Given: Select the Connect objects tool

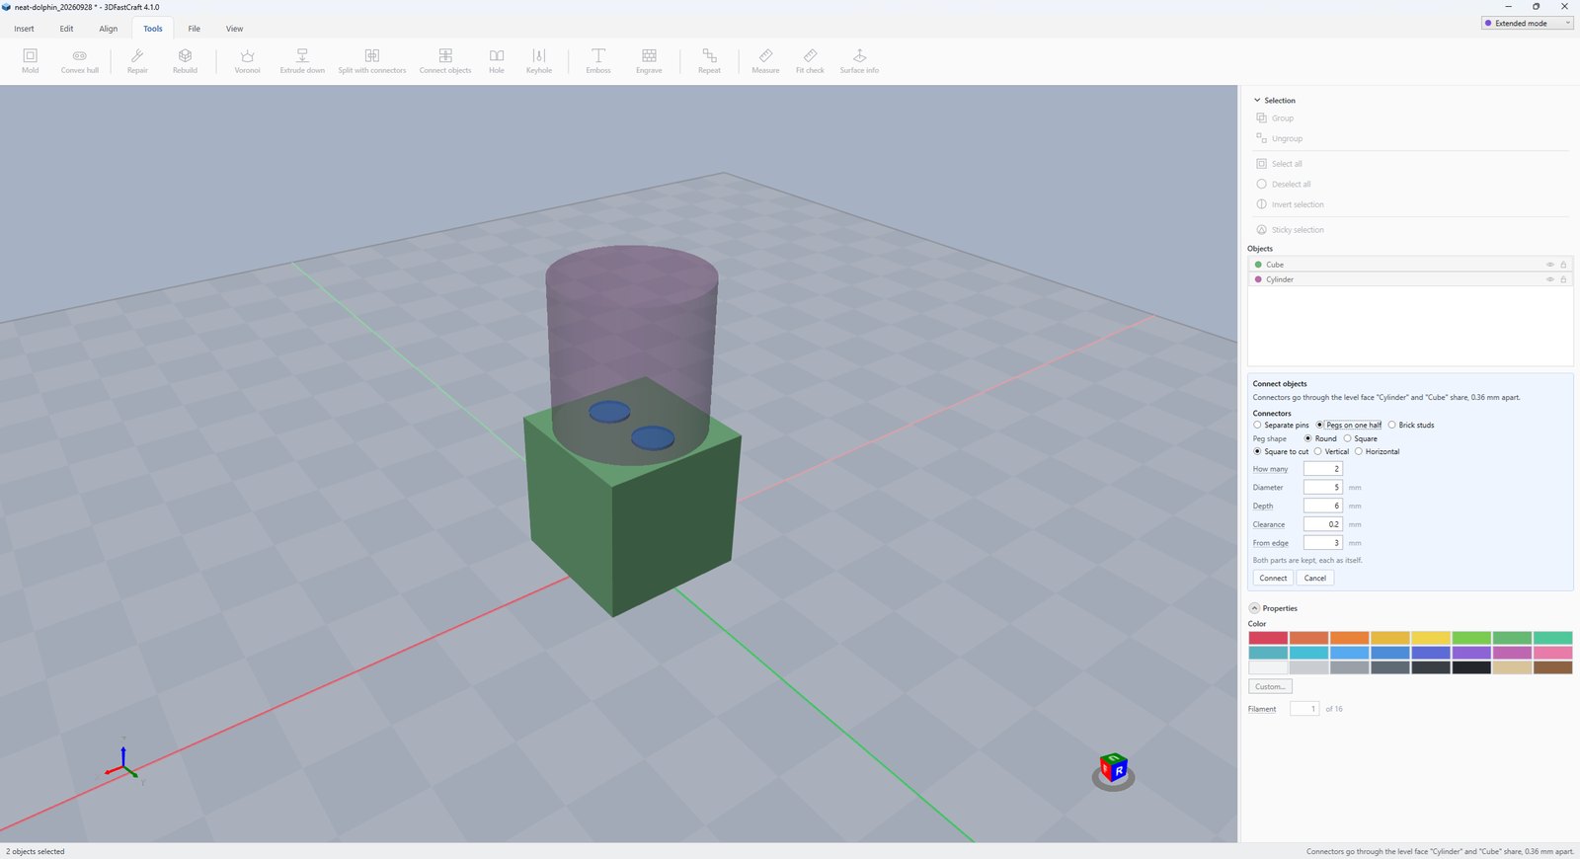Looking at the screenshot, I should [445, 61].
